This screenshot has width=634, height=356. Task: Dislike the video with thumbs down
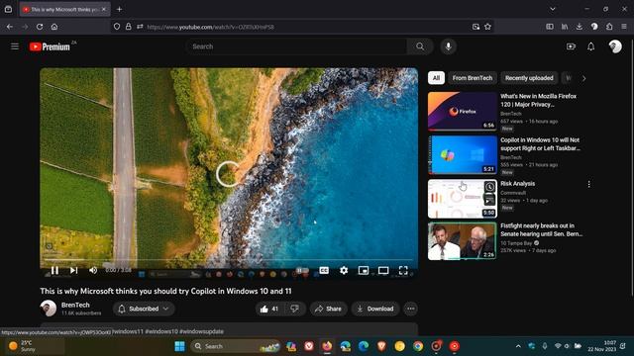click(295, 309)
